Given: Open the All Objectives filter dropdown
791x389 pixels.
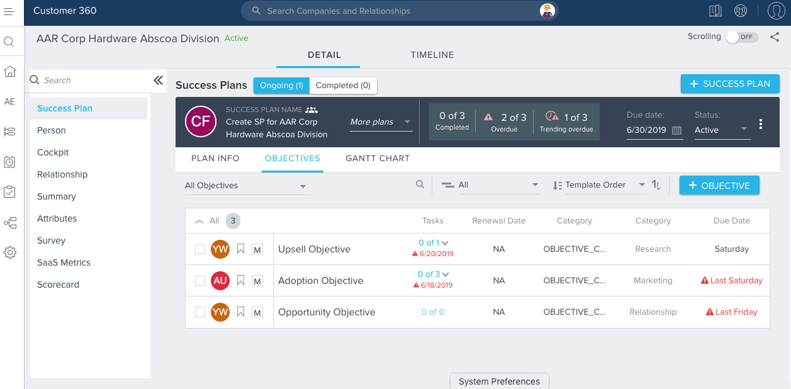Looking at the screenshot, I should [247, 186].
